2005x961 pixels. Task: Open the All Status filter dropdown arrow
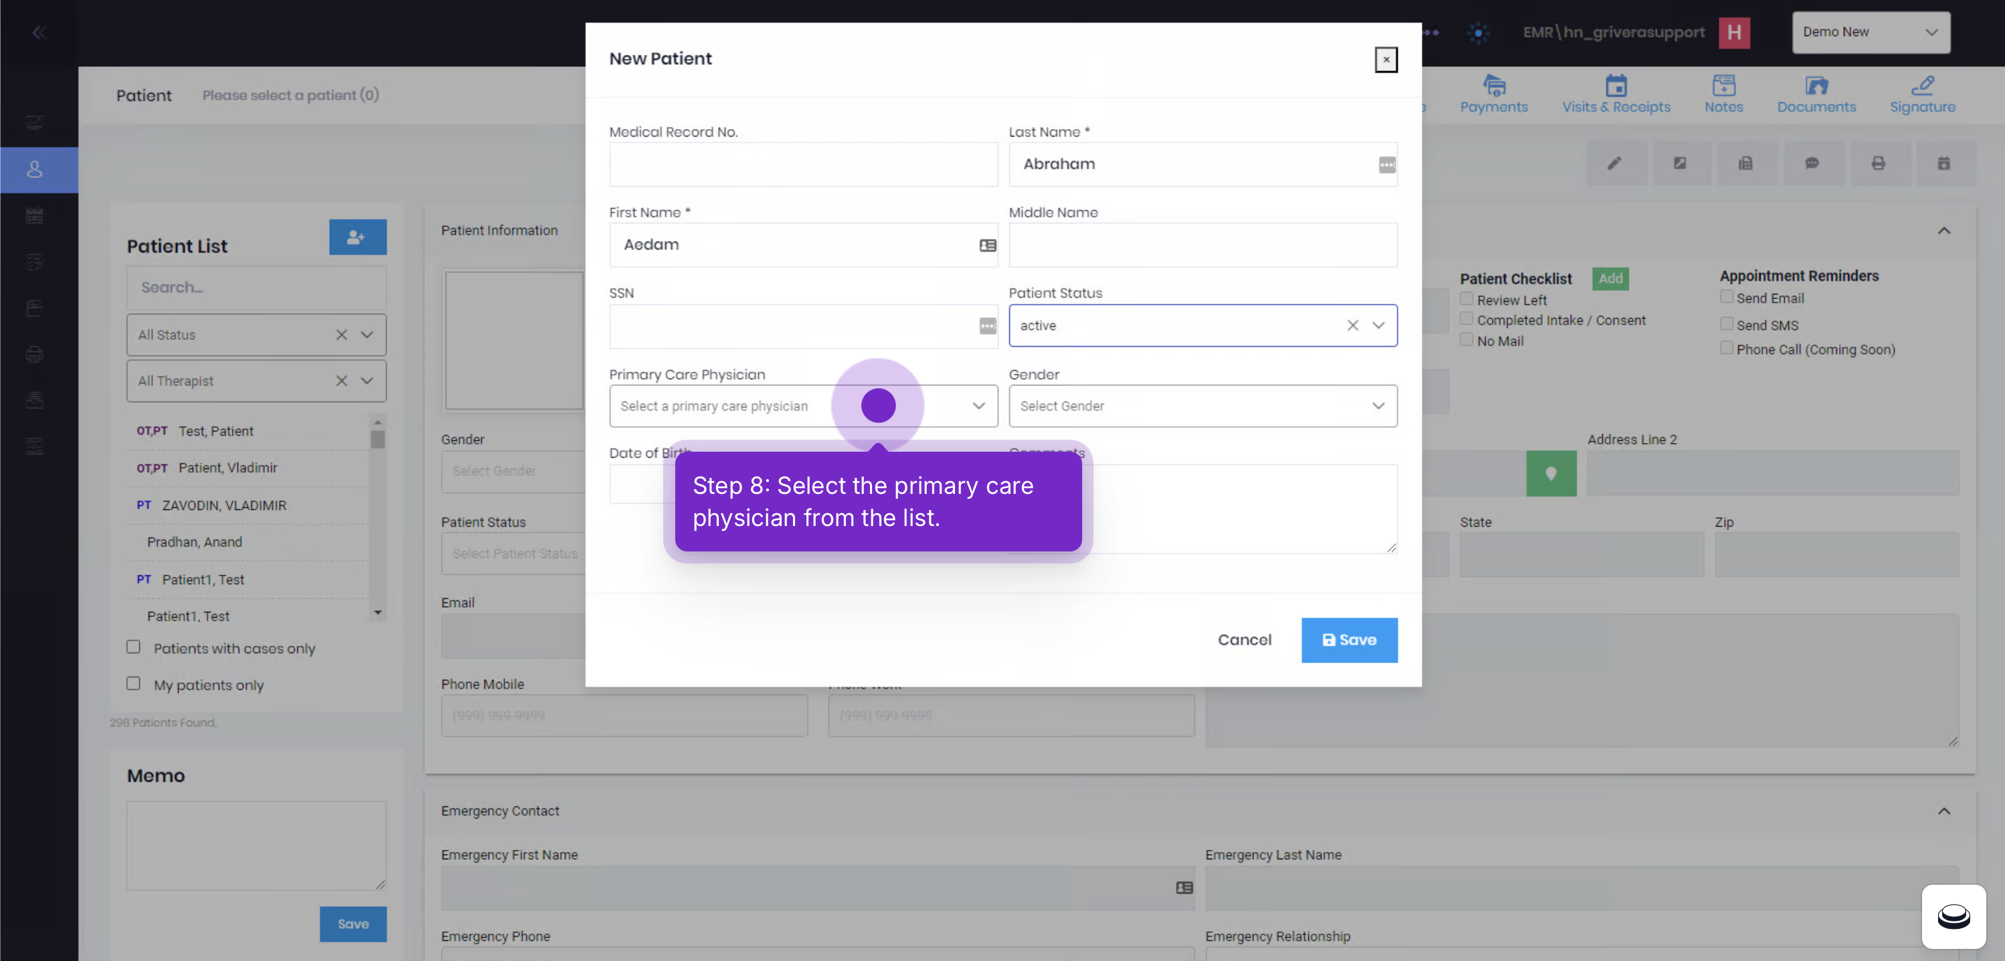[367, 335]
